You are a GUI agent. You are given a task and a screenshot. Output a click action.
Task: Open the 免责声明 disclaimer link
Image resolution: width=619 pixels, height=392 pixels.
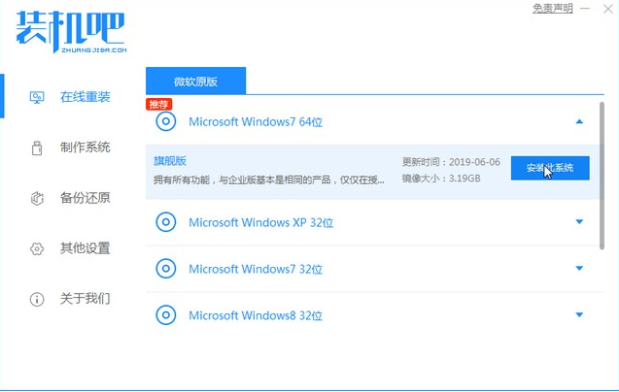pyautogui.click(x=552, y=9)
